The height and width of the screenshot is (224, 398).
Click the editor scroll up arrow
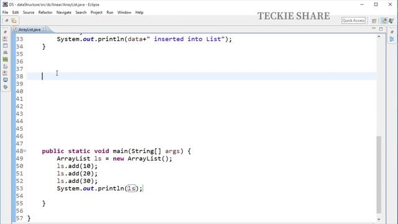tap(379, 37)
